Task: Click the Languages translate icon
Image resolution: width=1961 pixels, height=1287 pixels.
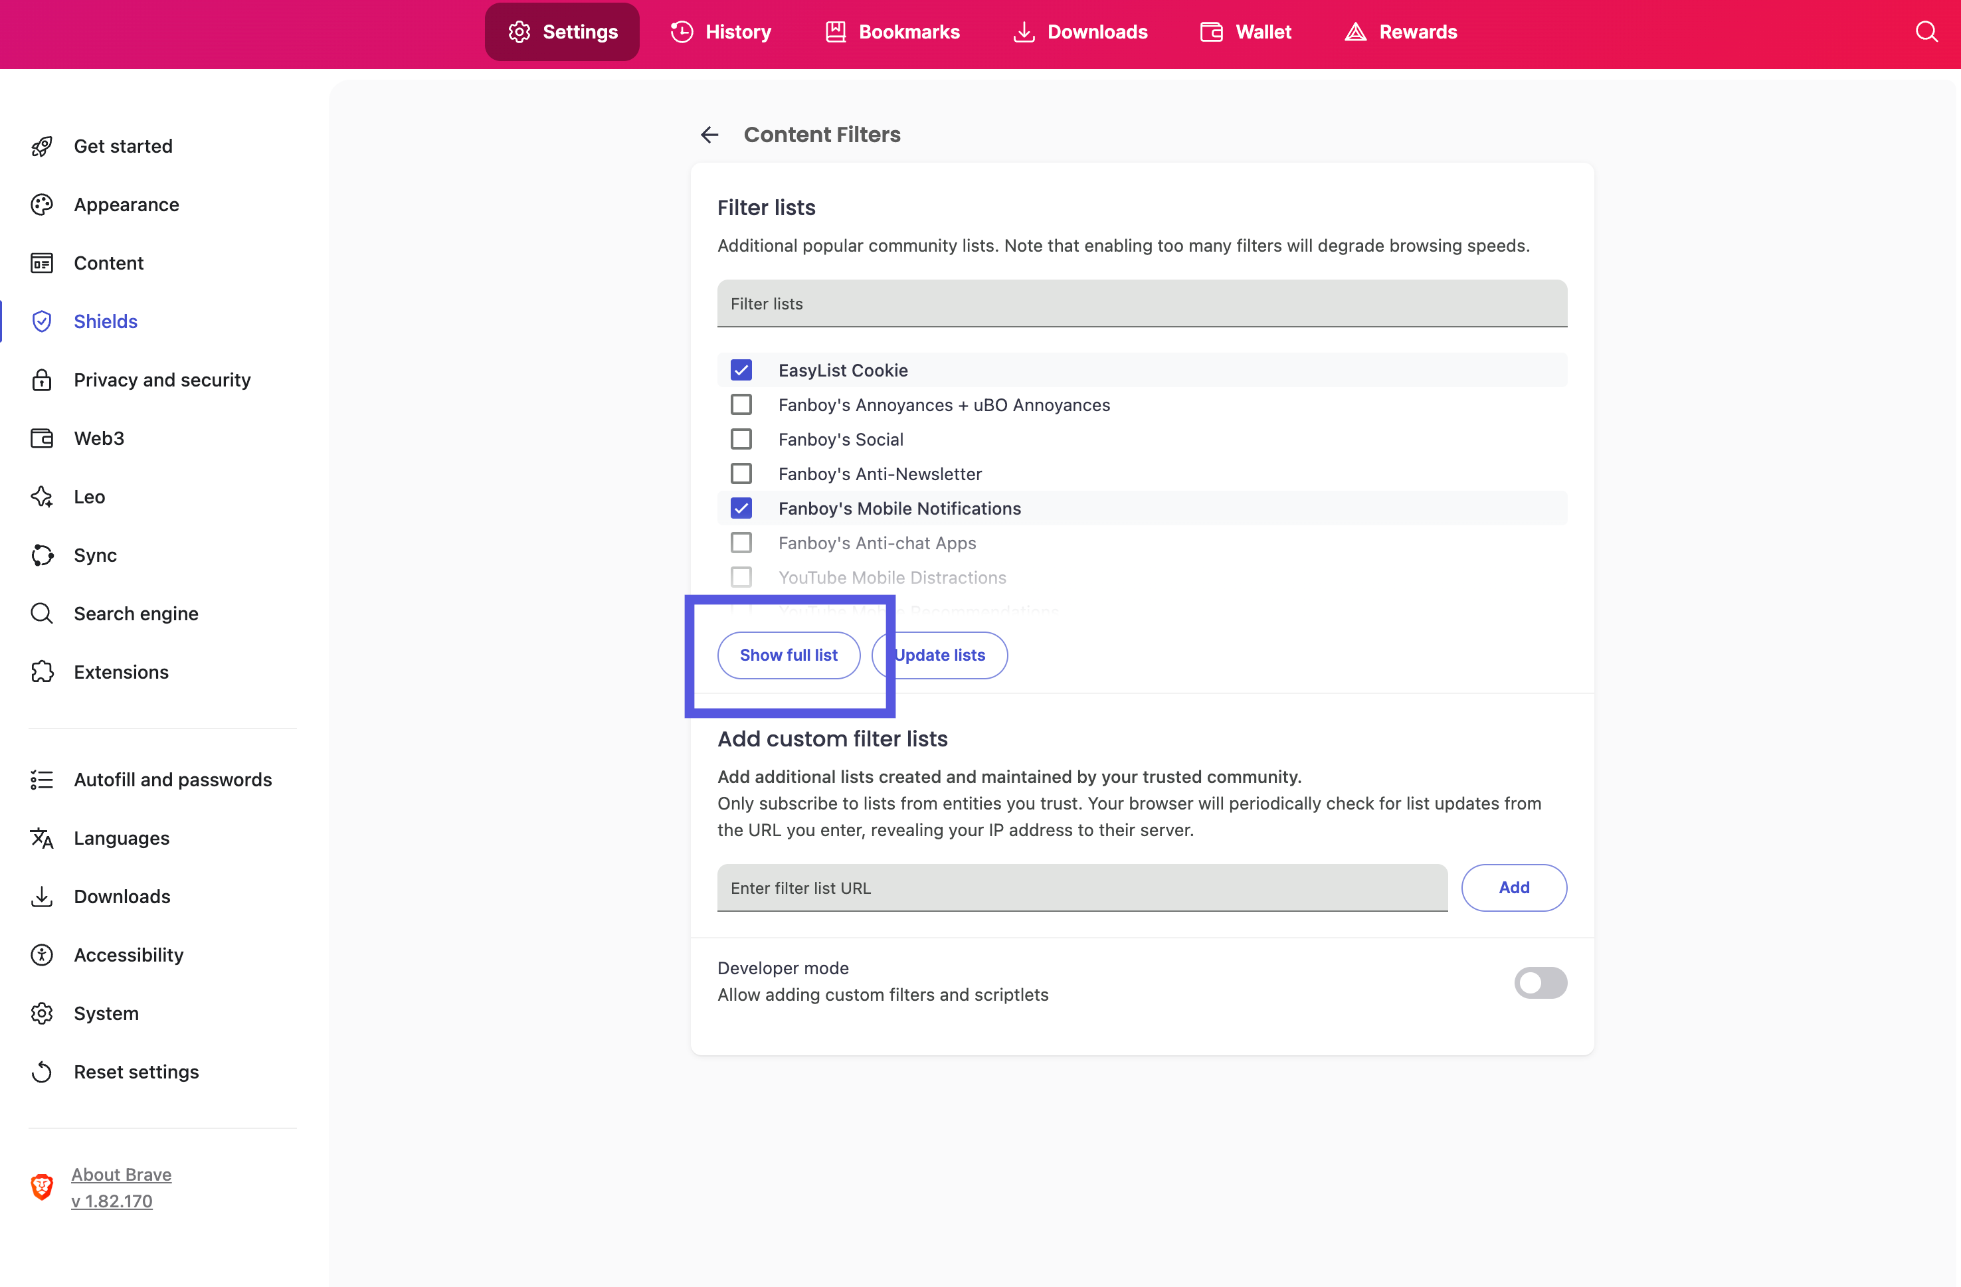Action: (x=42, y=838)
